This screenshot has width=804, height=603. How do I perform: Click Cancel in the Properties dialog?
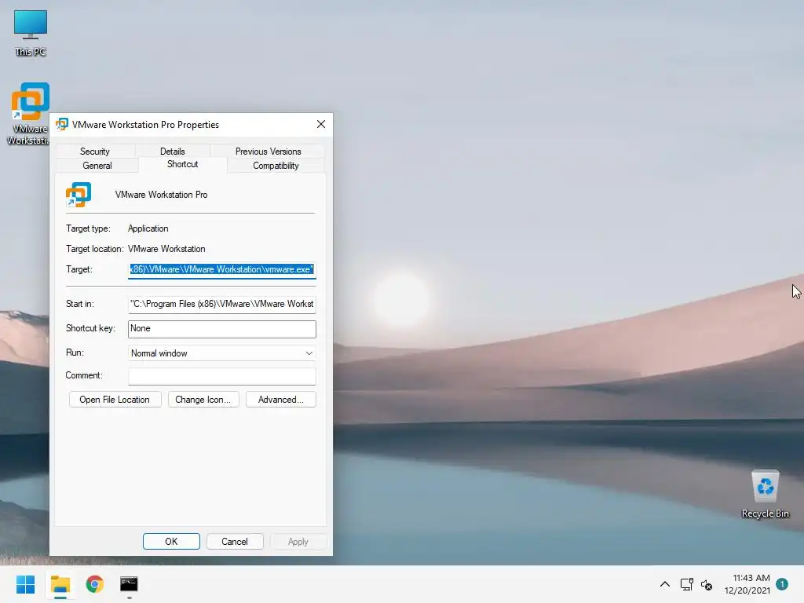(x=235, y=542)
